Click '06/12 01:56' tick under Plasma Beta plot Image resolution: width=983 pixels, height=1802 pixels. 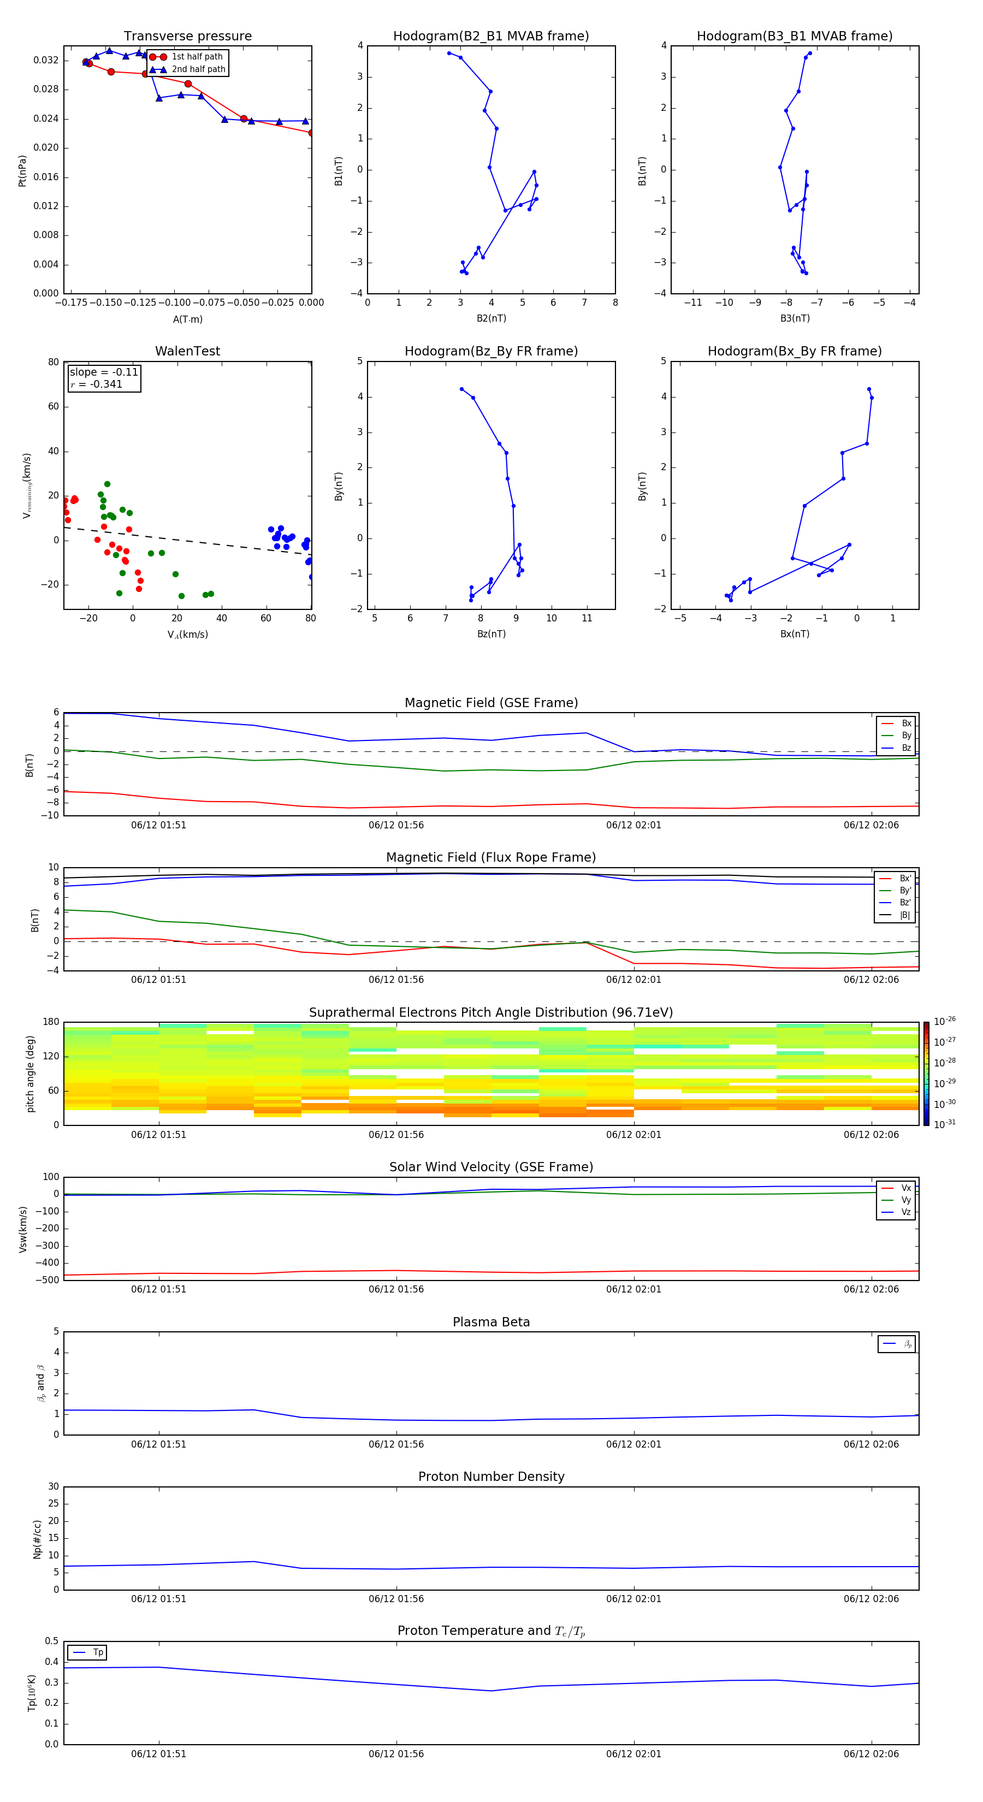pos(396,1444)
